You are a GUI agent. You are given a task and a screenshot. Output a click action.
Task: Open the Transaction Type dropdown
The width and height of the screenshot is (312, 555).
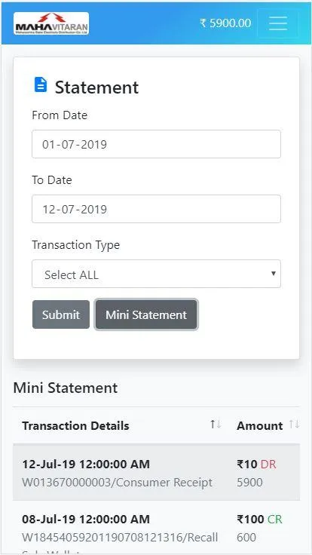(156, 274)
